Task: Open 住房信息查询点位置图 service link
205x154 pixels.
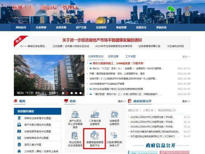Action: point(37,131)
